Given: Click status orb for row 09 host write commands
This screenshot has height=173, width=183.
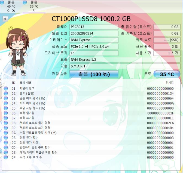Looking at the screenshot, I should click(x=6, y=128).
